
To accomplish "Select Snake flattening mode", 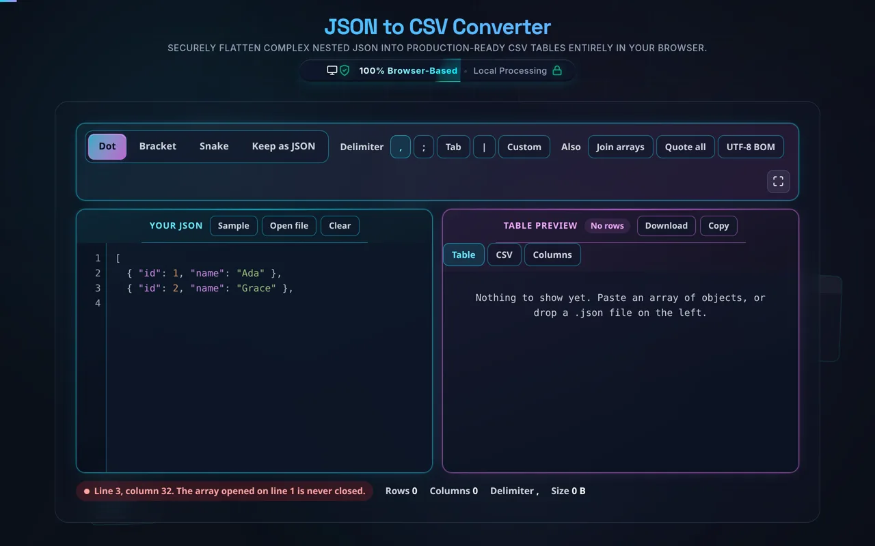I will pyautogui.click(x=214, y=146).
